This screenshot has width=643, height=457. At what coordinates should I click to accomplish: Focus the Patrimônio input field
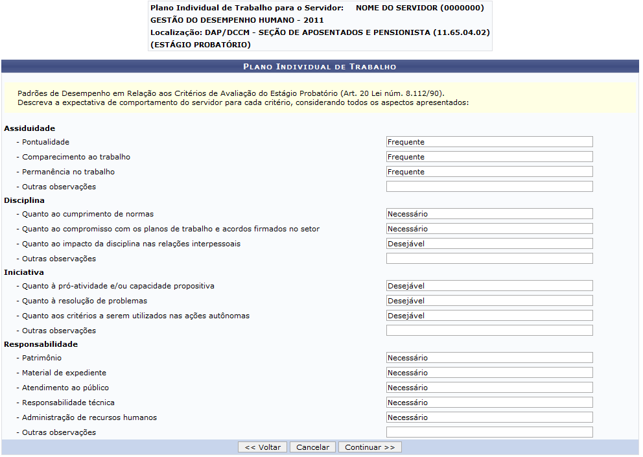(x=489, y=358)
